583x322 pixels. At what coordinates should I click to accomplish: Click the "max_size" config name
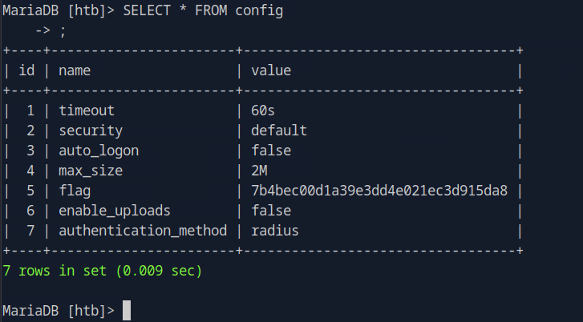[x=91, y=171]
